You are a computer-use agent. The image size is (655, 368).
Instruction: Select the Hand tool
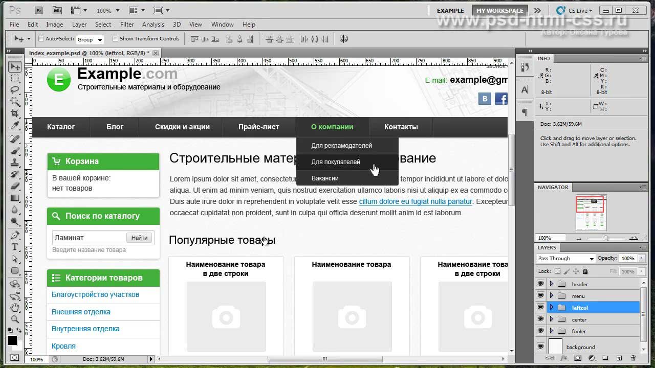coord(15,308)
